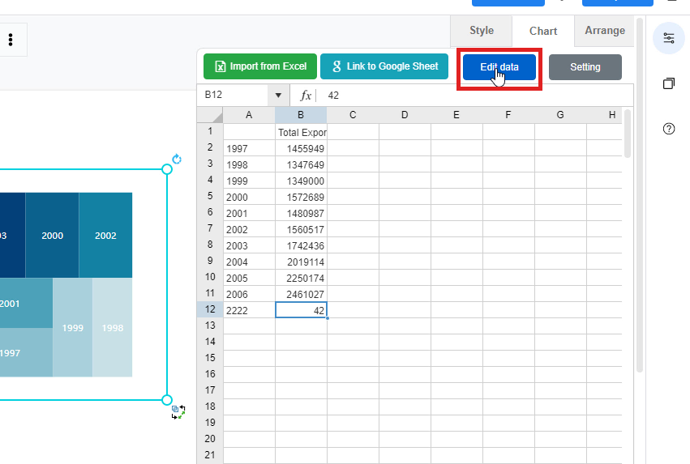This screenshot has width=690, height=464.
Task: Click the rotate handle above the chart
Action: pos(177,160)
